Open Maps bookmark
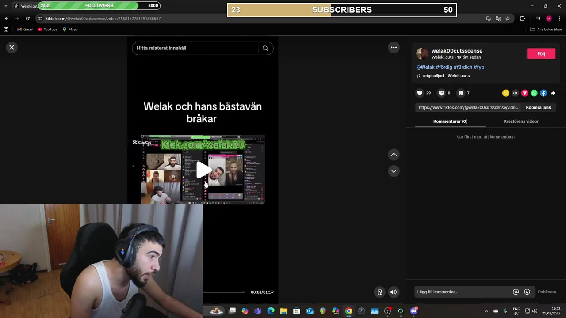Image resolution: width=566 pixels, height=318 pixels. coord(70,30)
